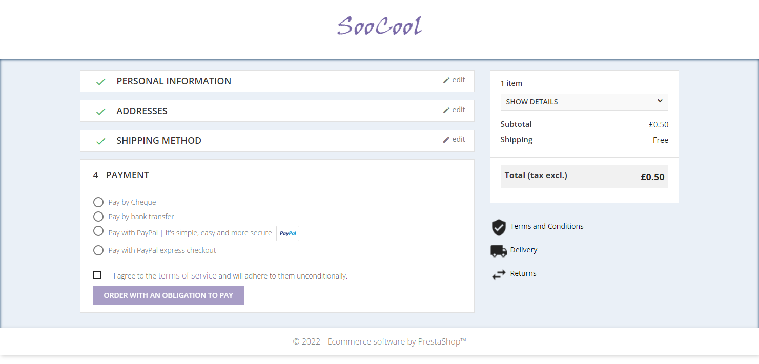Select Pay by bank transfer option
This screenshot has height=364, width=759.
pyautogui.click(x=98, y=217)
